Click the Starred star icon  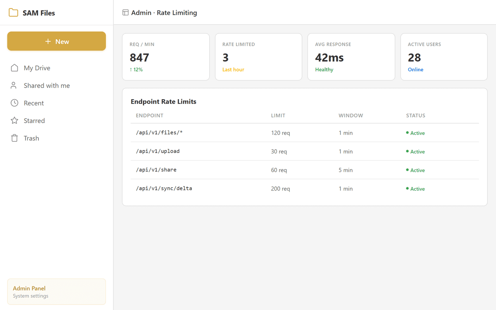pyautogui.click(x=14, y=120)
